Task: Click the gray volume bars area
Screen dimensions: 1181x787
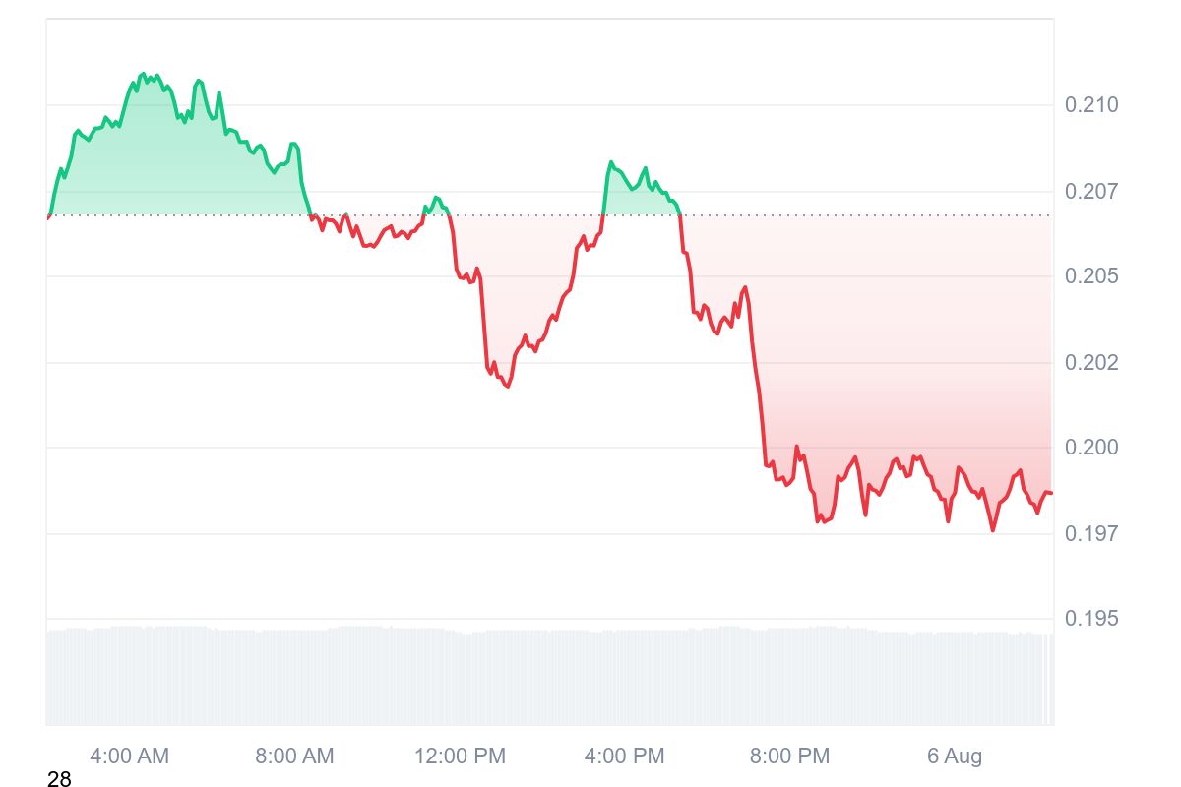Action: click(x=549, y=677)
